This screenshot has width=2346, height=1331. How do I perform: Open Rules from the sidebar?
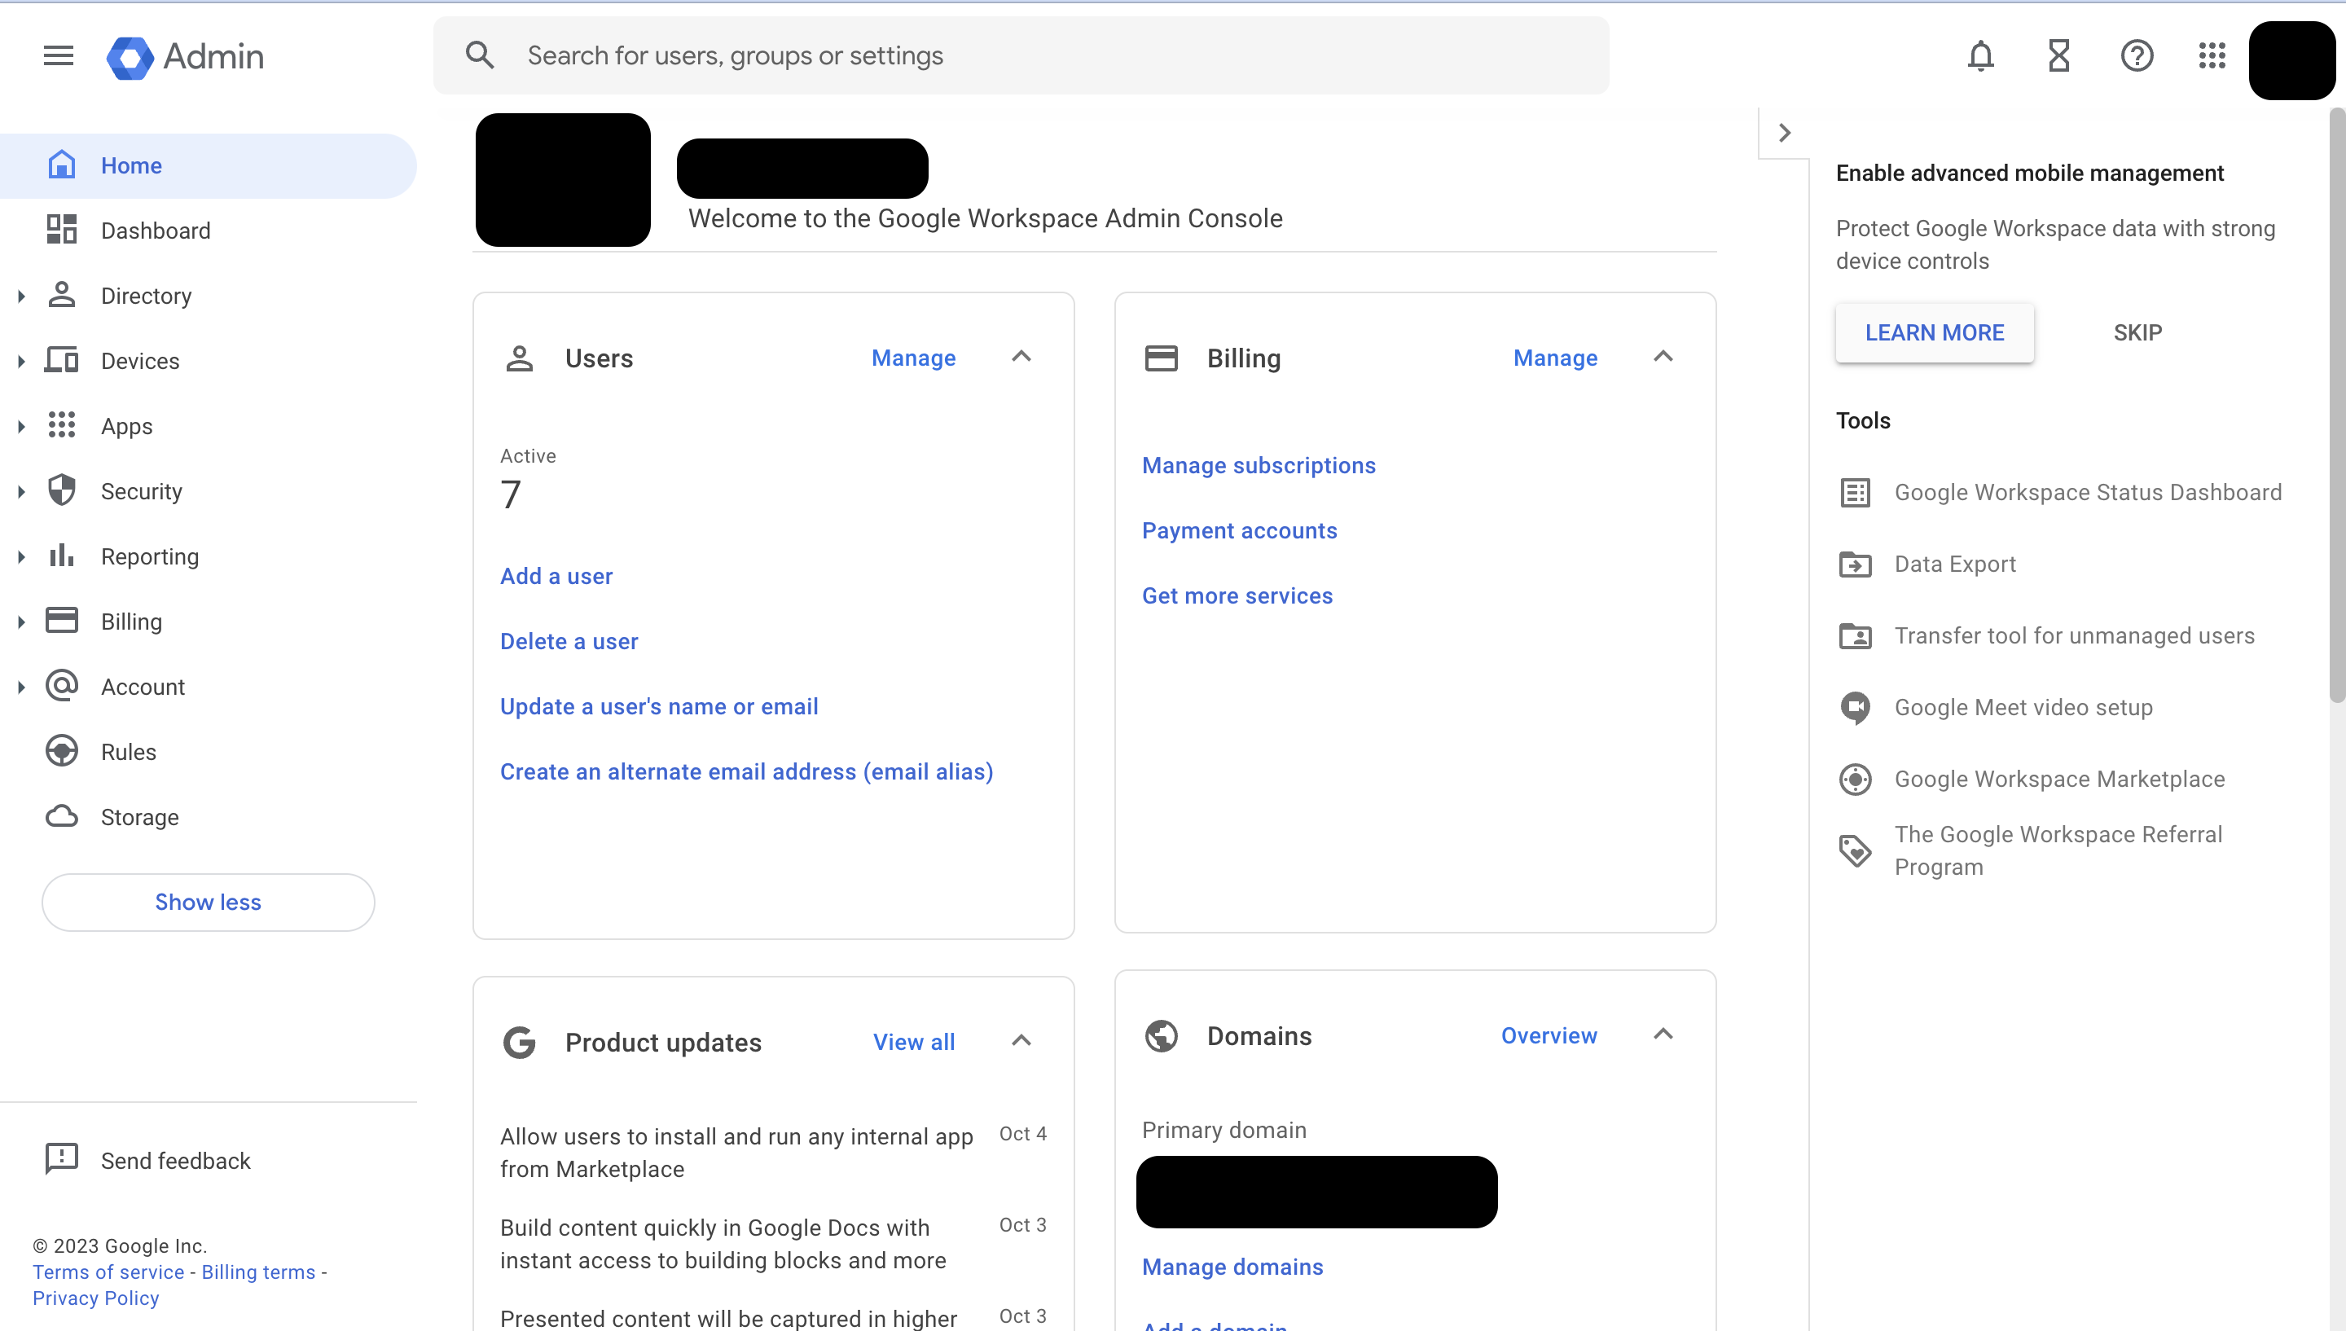(x=209, y=751)
